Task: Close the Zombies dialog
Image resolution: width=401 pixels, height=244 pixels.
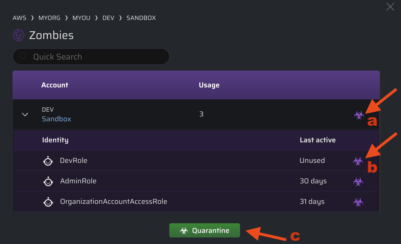Action: click(390, 7)
